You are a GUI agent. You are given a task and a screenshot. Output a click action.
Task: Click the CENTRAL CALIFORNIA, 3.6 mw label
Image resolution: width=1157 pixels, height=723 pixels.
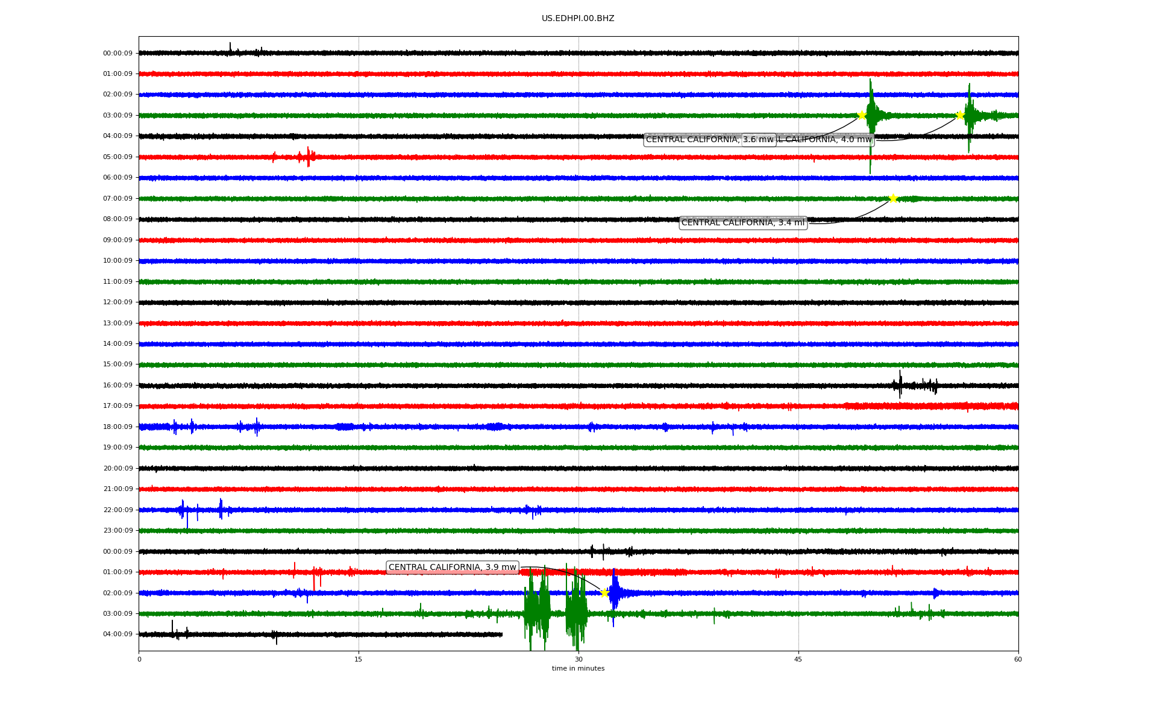point(693,140)
